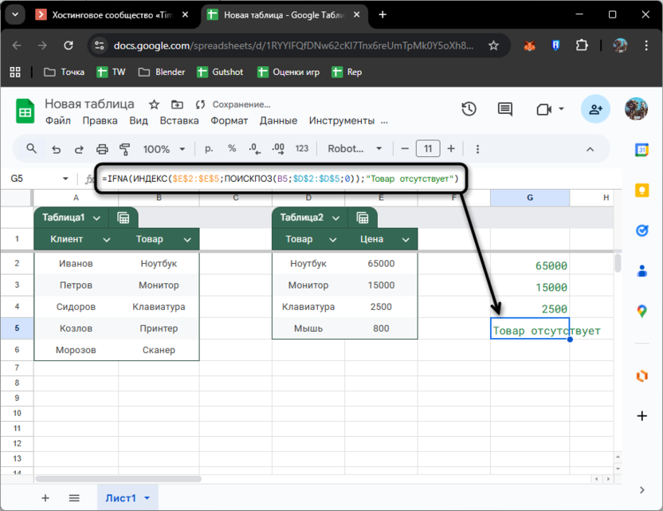Collapse toolbar with the up chevron

[x=590, y=149]
